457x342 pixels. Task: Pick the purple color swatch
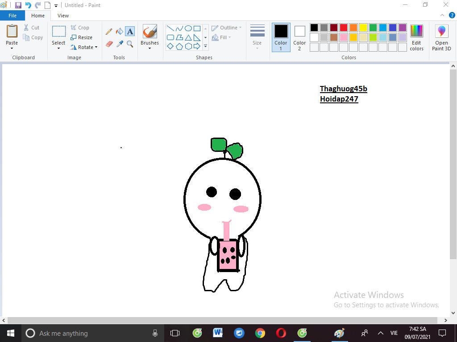pos(402,28)
